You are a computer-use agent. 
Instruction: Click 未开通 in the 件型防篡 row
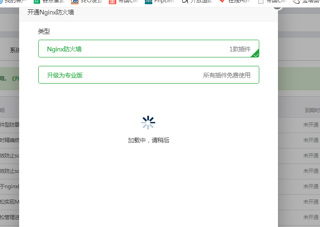(311, 125)
